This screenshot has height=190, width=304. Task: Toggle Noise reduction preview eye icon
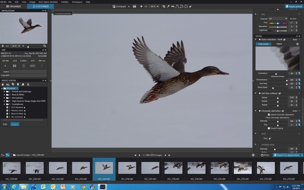tap(284, 40)
